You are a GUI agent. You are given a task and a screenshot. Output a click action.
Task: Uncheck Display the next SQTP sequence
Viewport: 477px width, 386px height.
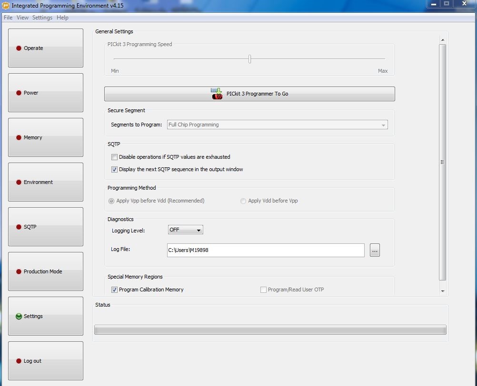pos(114,169)
